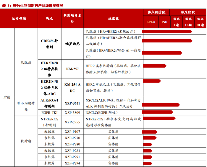Click the IND sub-header
This screenshot has height=167, width=207.
(164, 22)
